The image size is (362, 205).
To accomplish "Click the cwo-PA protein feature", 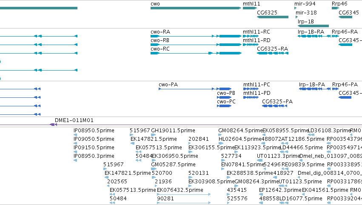I will 195,89.
